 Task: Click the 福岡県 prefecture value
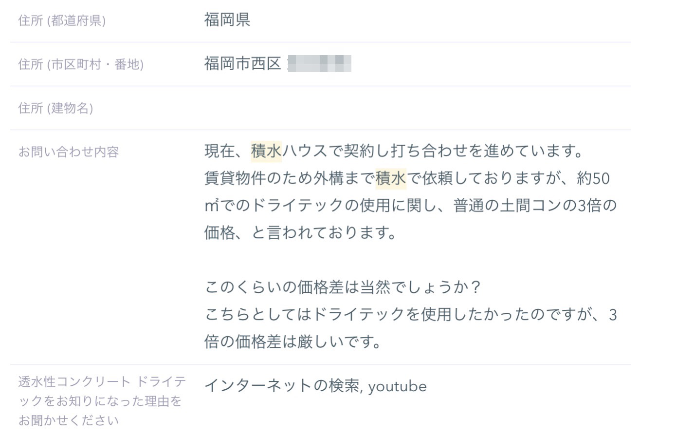pos(227,20)
